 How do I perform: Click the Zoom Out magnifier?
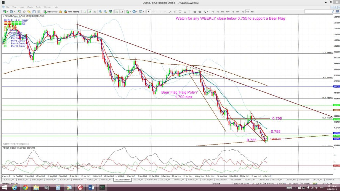coord(106,12)
